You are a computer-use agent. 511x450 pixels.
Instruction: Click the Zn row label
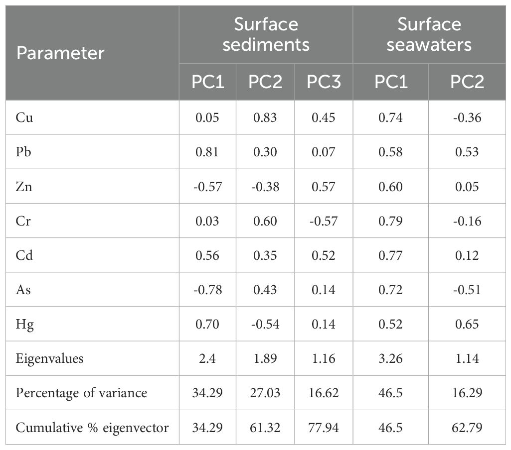point(24,187)
